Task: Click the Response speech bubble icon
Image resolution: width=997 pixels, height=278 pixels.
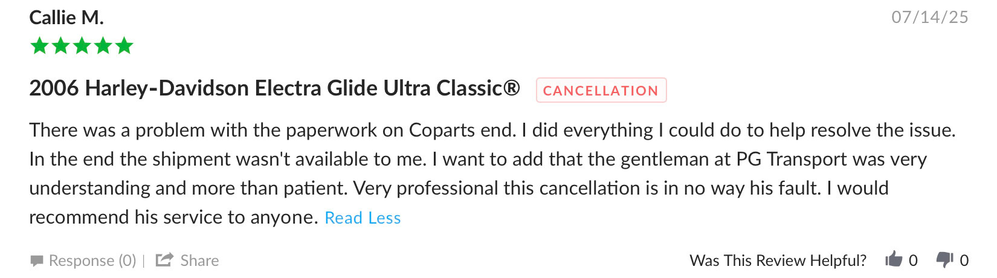Action: point(37,261)
